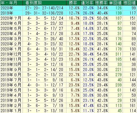Click the 63.2% 複勝率 value for 2019年2月

(x=102, y=105)
